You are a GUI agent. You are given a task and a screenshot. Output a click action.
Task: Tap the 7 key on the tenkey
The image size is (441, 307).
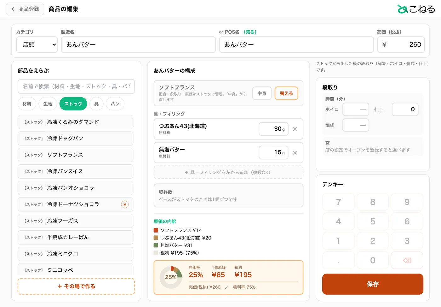[x=339, y=202]
